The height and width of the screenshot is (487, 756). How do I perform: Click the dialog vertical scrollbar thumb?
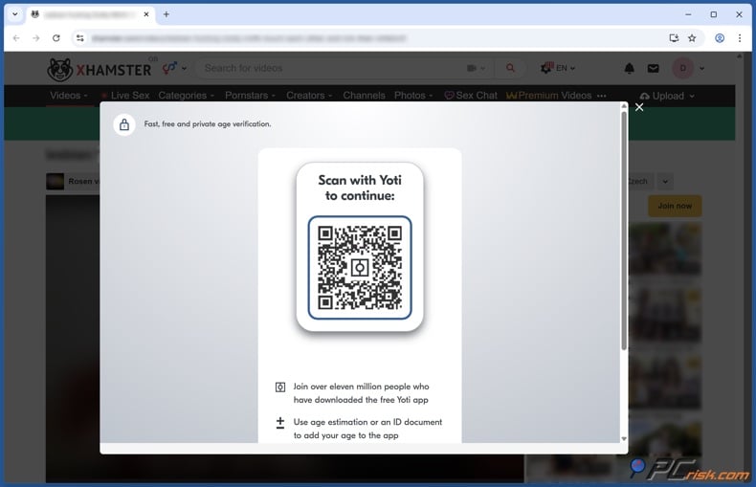tap(624, 231)
